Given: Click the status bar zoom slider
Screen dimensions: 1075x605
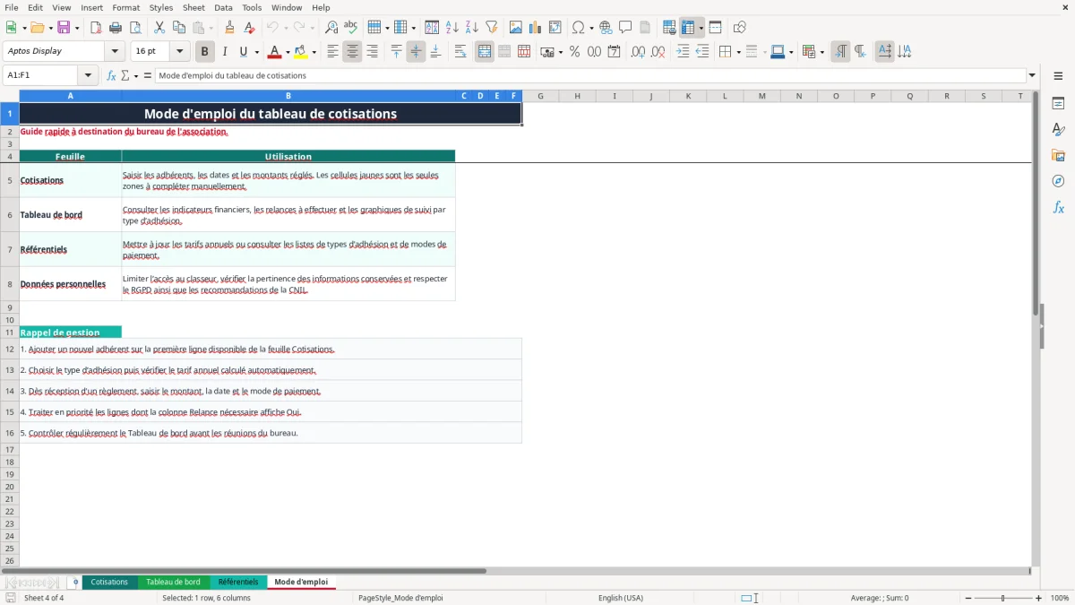Looking at the screenshot, I should [1002, 598].
